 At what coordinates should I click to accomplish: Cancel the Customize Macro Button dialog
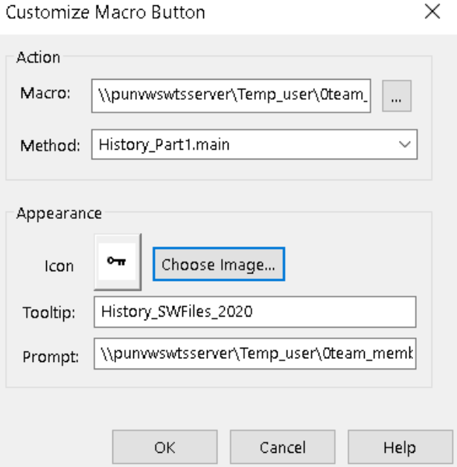(x=283, y=447)
